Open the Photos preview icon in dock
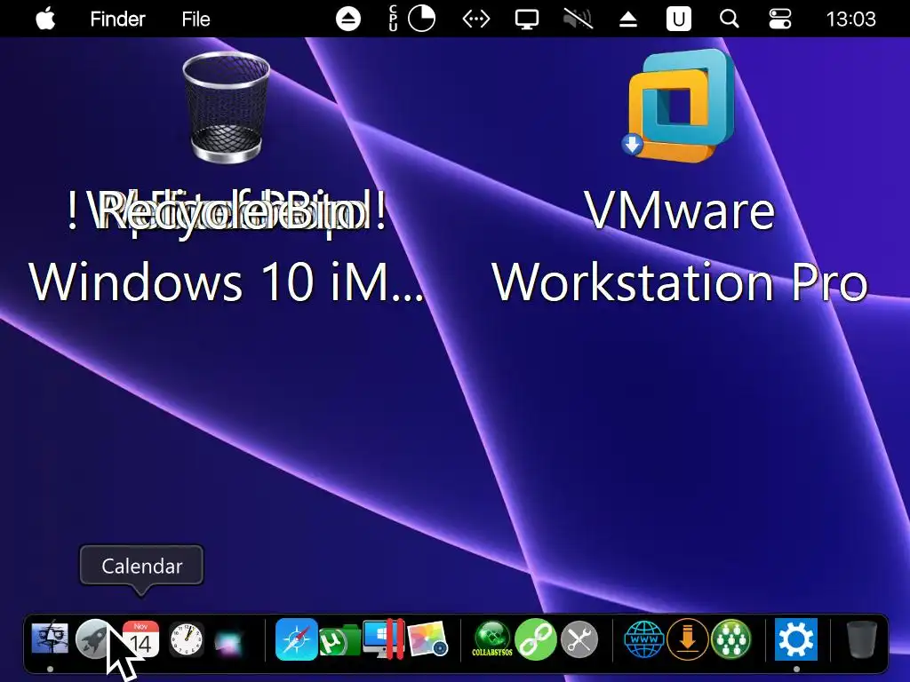The height and width of the screenshot is (682, 910). coord(428,639)
